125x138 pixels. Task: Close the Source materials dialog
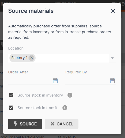(x=113, y=11)
